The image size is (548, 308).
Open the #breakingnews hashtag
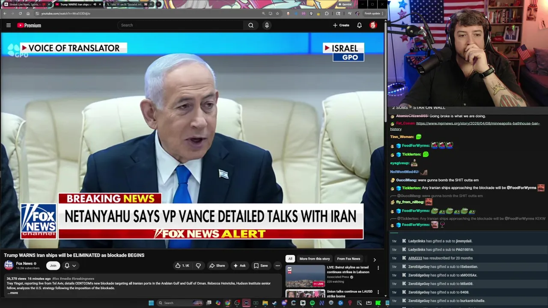(x=83, y=278)
